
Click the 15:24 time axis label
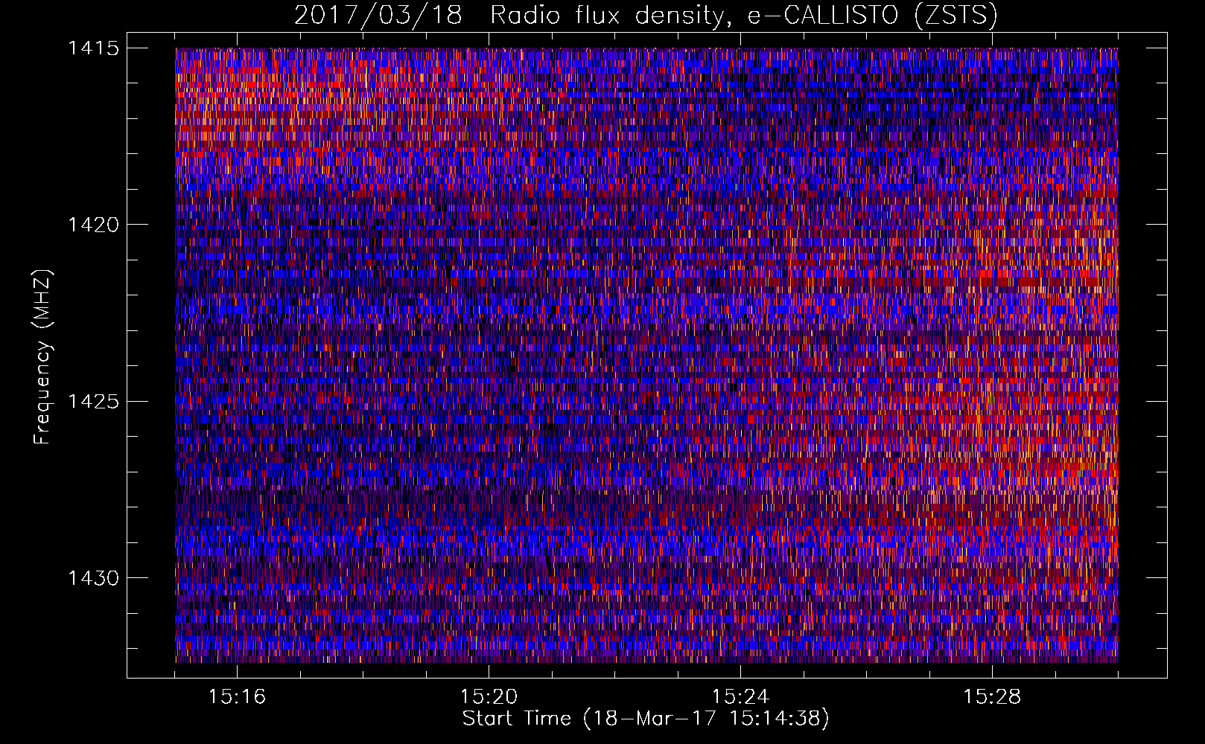pyautogui.click(x=740, y=697)
